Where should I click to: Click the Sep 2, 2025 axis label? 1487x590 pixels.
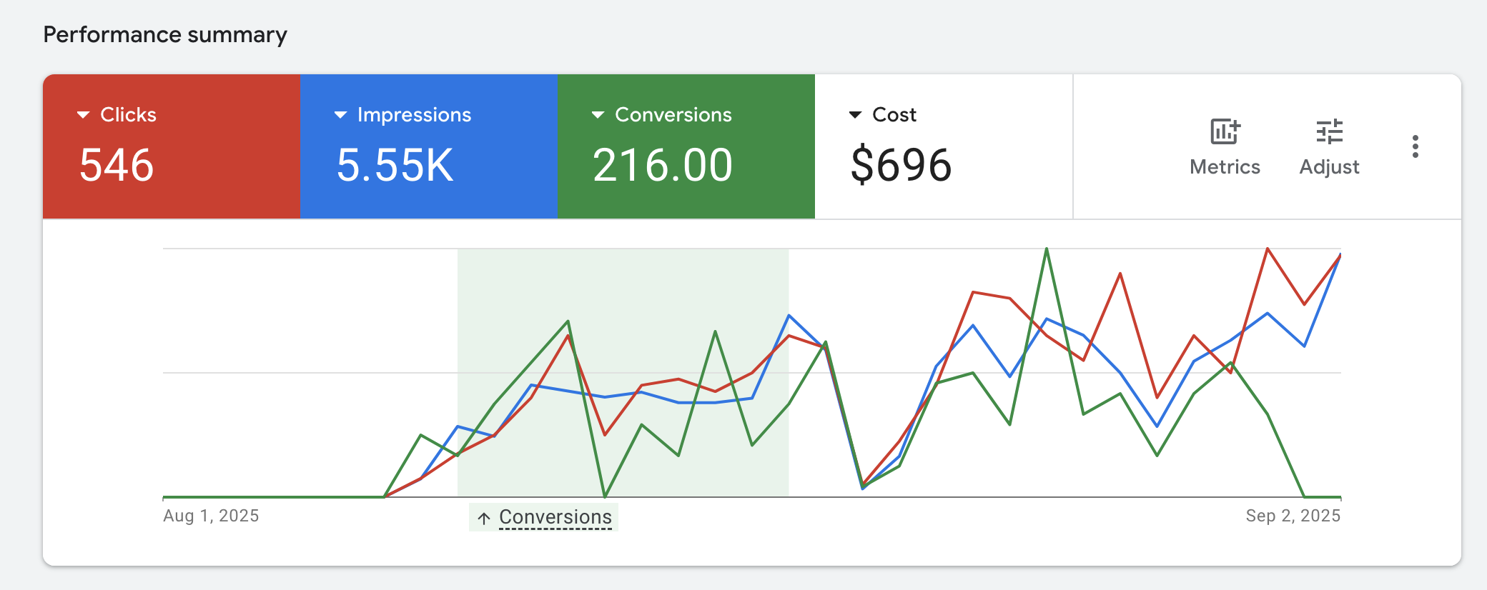pos(1293,516)
